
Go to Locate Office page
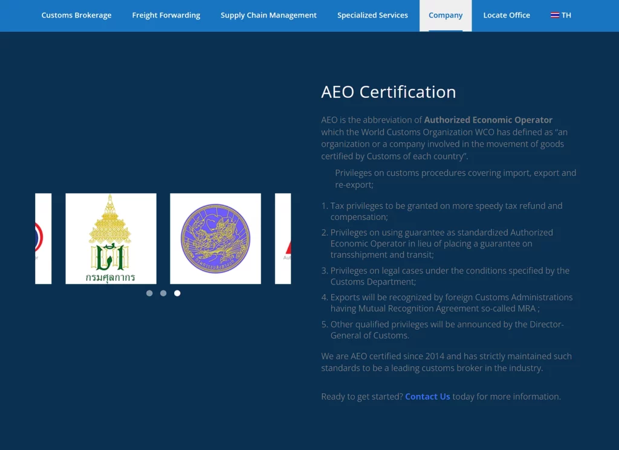pos(507,15)
